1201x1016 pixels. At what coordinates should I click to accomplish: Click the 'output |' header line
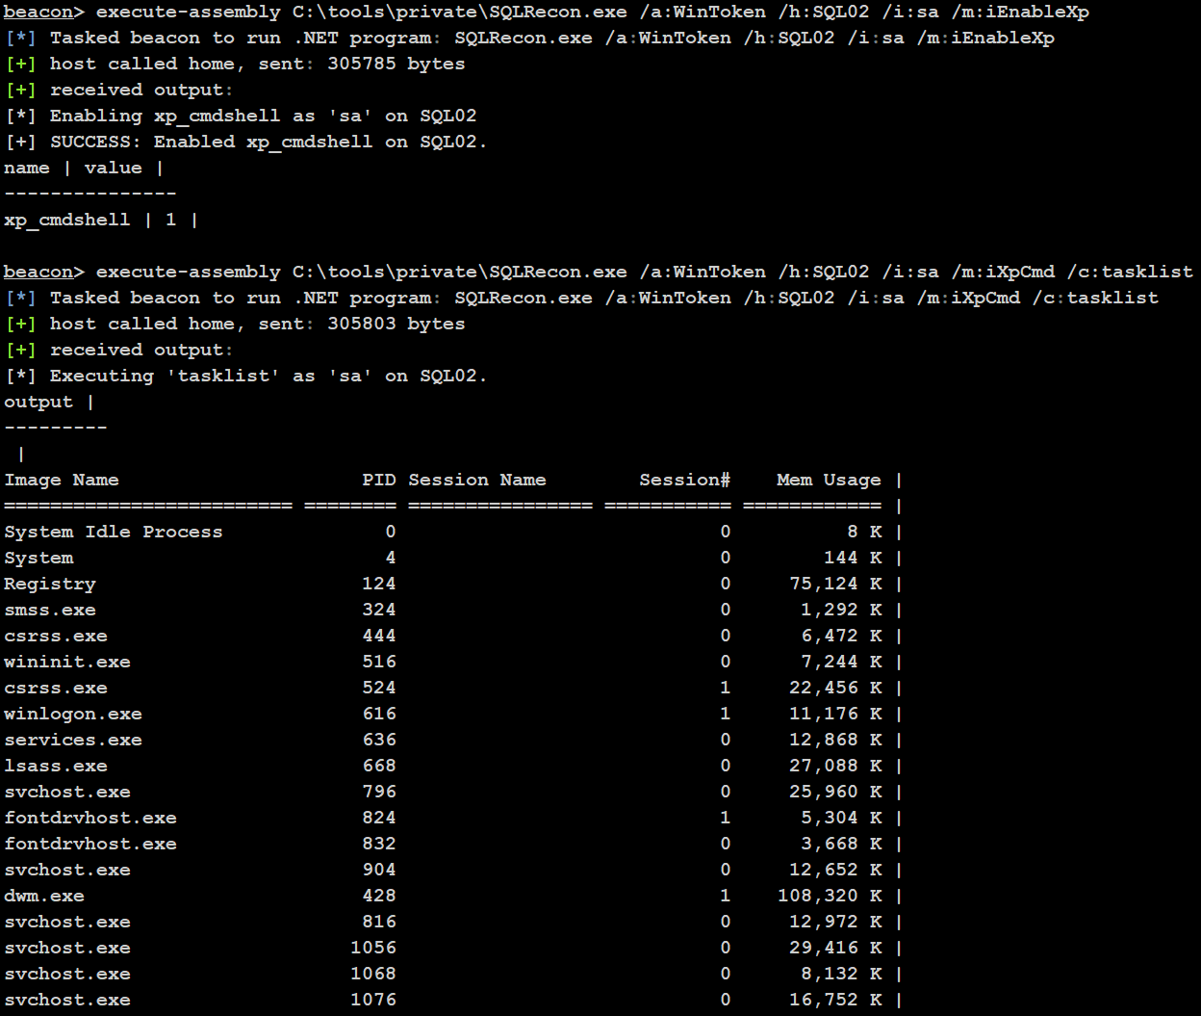(x=49, y=402)
